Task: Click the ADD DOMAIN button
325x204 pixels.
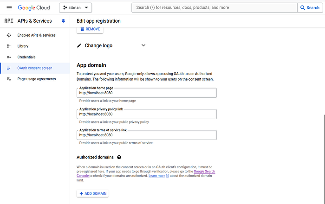Action: coord(93,194)
